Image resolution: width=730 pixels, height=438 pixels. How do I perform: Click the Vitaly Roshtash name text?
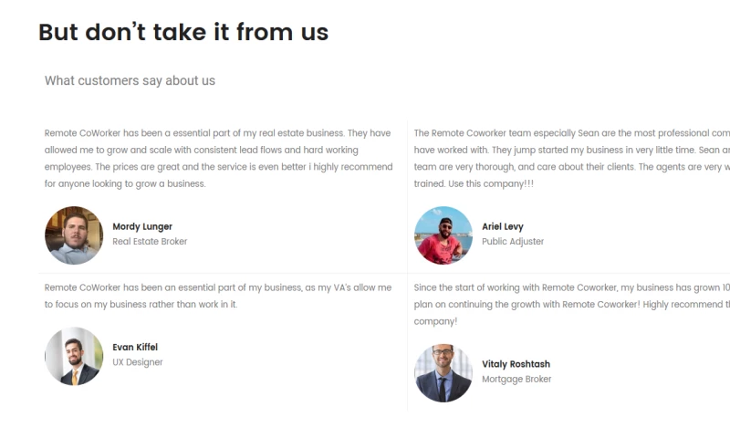click(516, 364)
